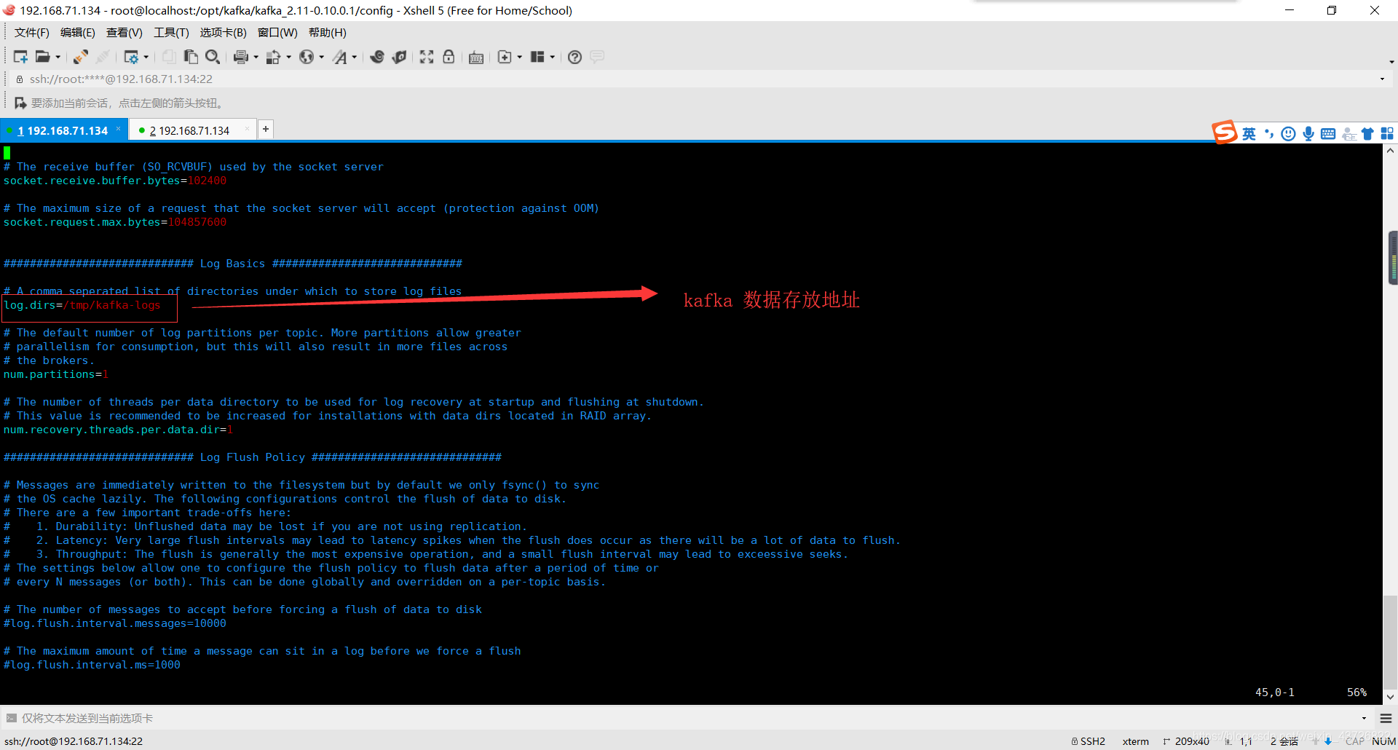Close the second session tab
Screen dimensions: 1398x750
click(x=248, y=129)
